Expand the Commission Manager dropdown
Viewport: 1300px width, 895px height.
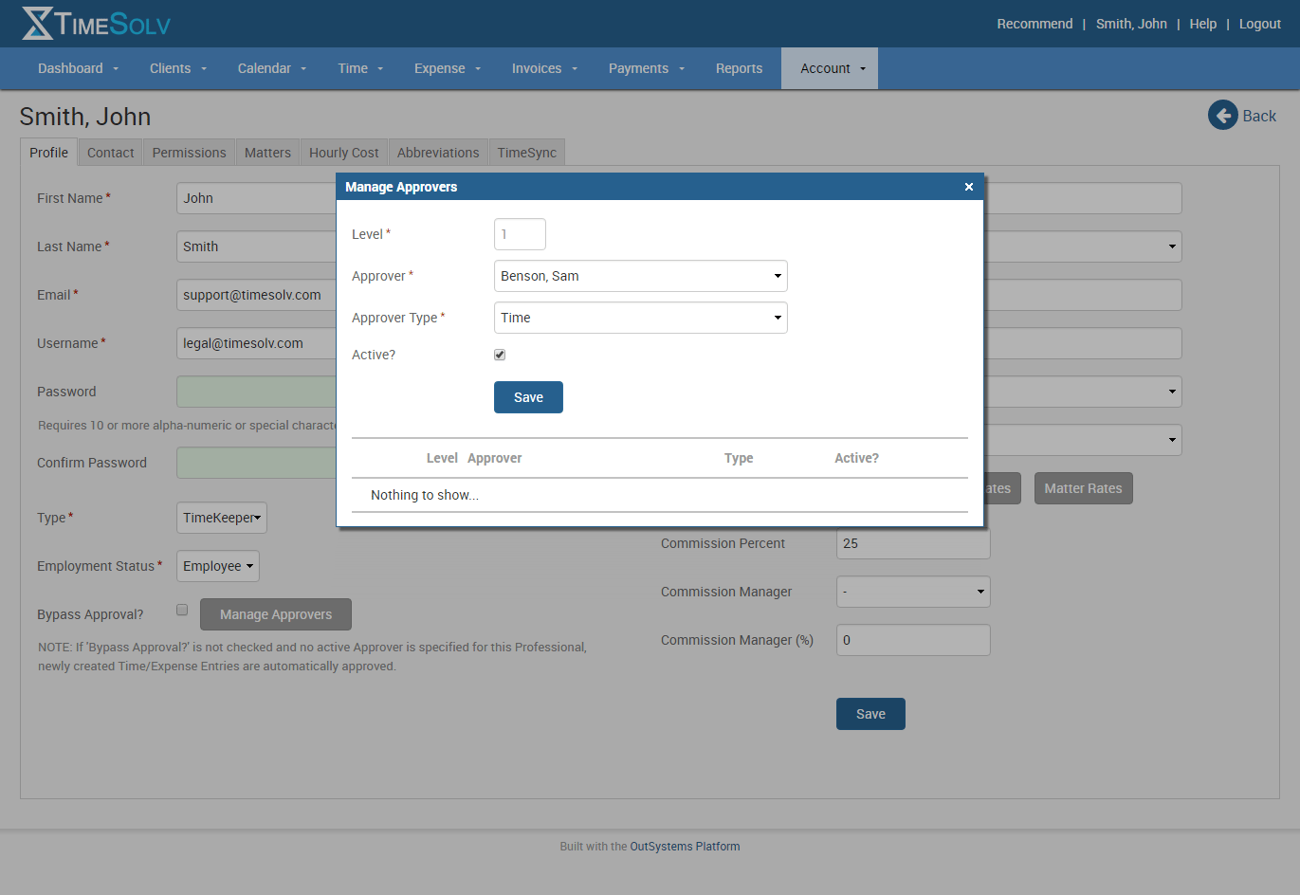click(x=912, y=592)
